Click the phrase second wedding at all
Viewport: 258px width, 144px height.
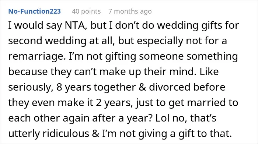(62, 41)
